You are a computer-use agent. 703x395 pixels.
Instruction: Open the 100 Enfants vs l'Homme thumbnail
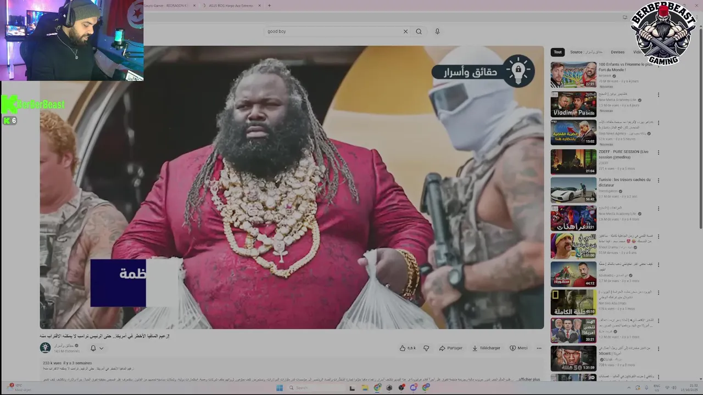click(573, 75)
